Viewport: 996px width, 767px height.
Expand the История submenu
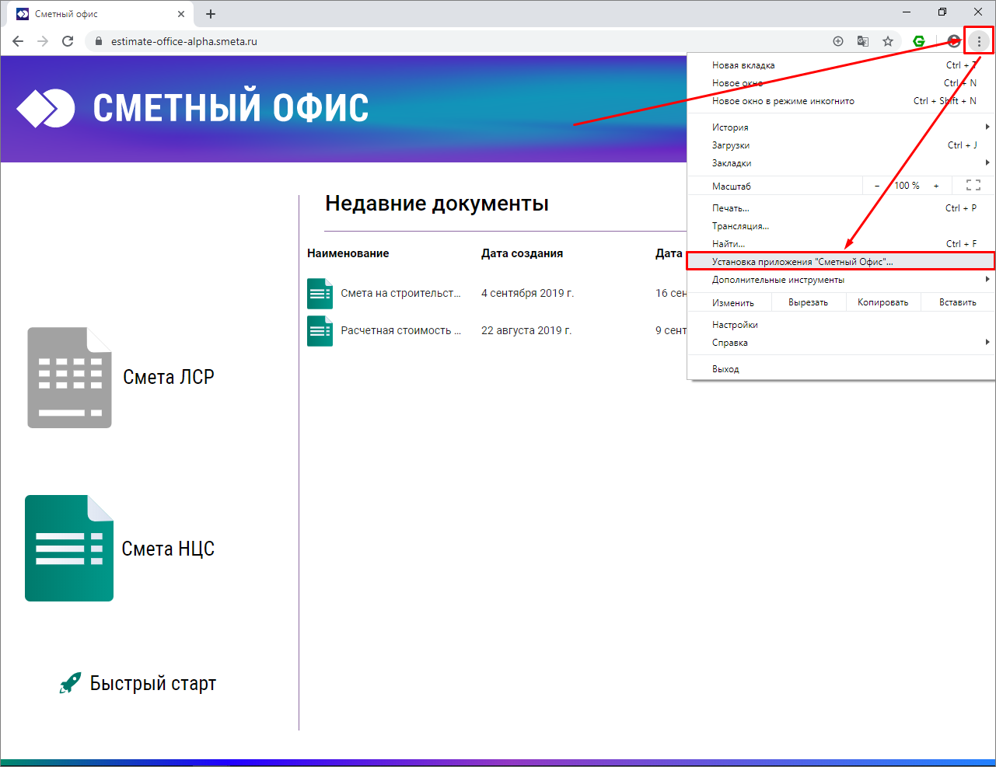point(840,127)
